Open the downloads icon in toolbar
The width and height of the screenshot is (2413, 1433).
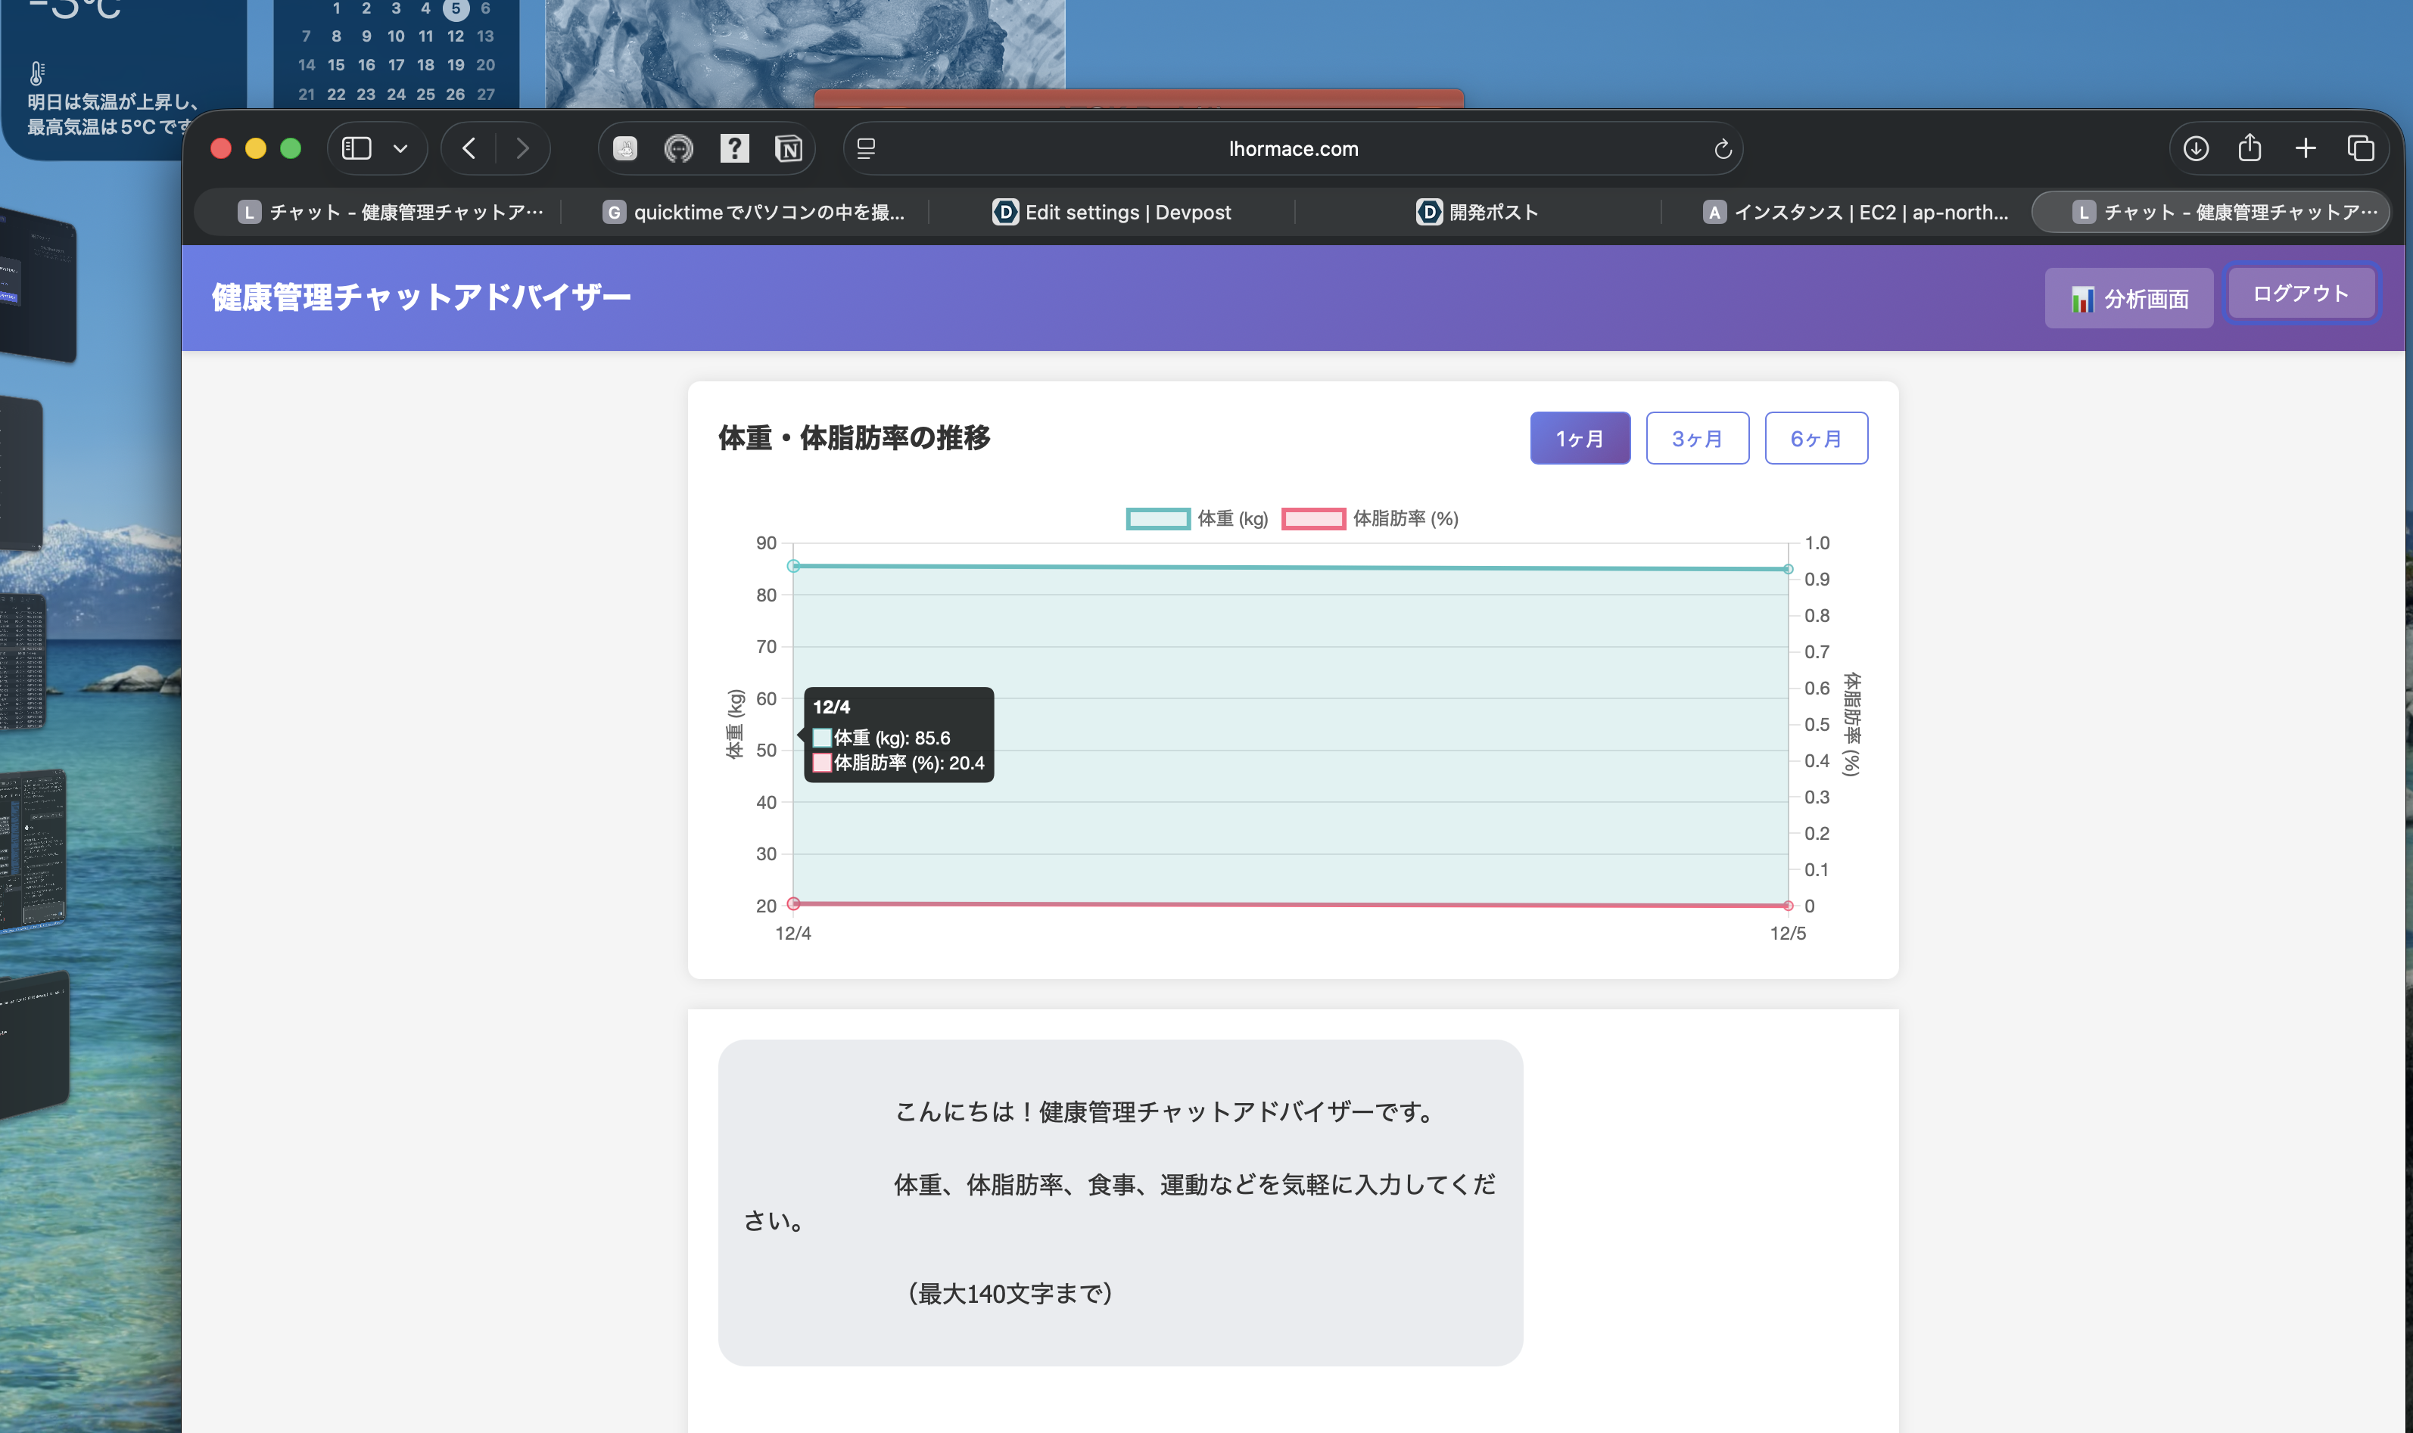pos(2196,149)
